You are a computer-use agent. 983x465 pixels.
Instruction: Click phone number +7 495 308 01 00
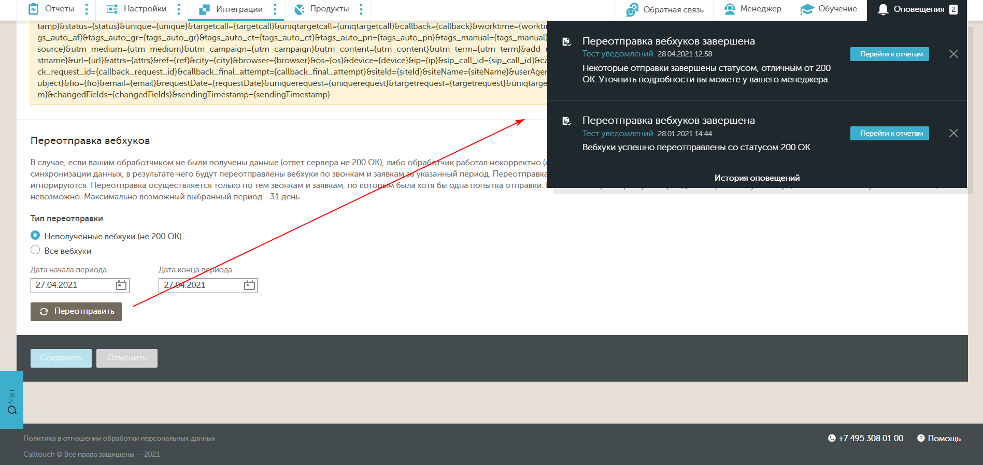(871, 438)
